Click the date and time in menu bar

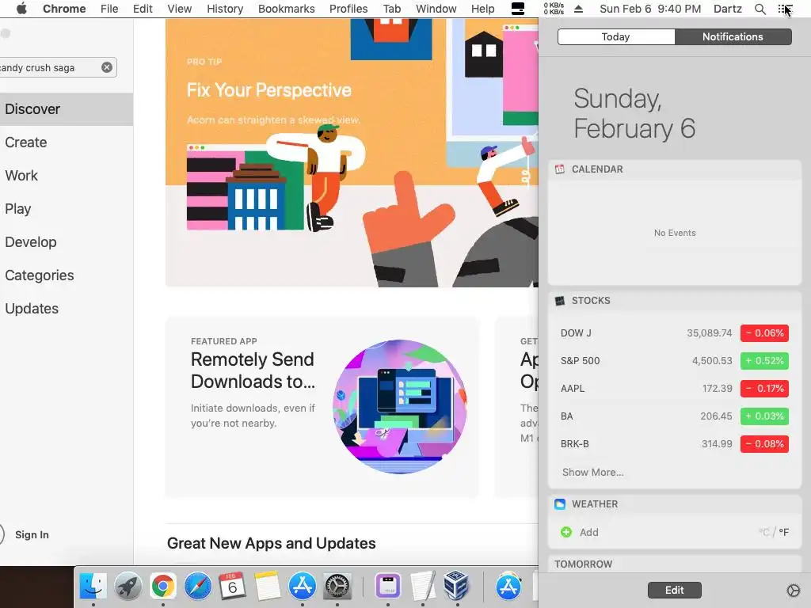pos(650,9)
